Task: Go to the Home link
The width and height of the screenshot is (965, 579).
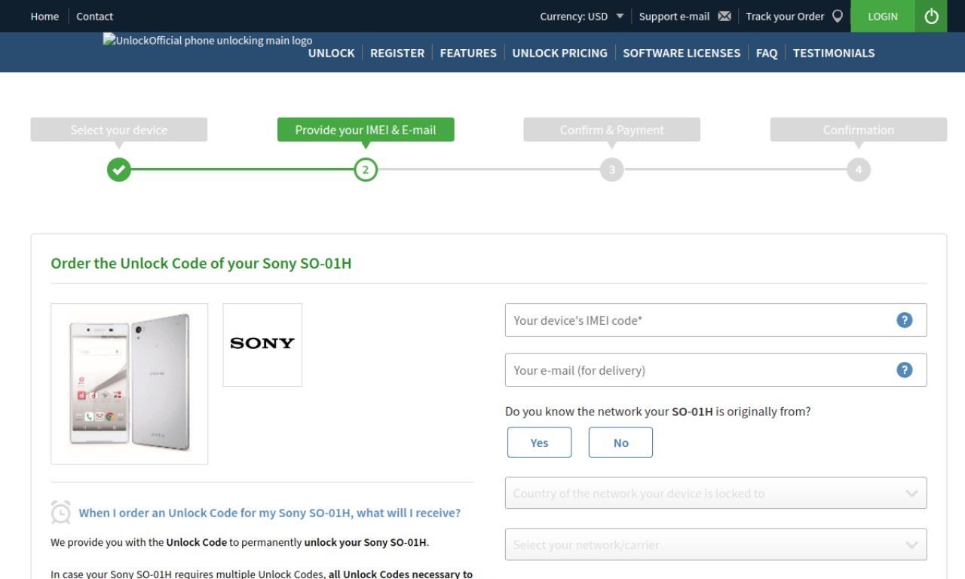Action: point(44,16)
